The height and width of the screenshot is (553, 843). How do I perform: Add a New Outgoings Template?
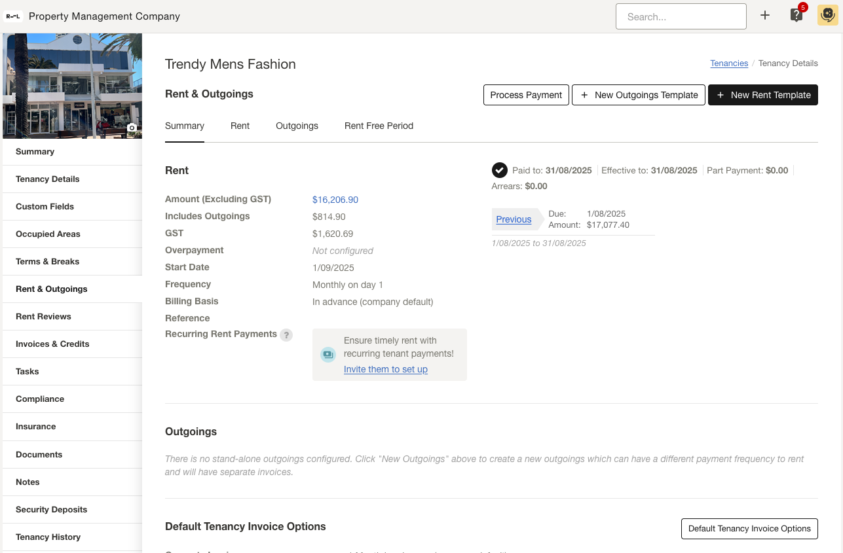(639, 95)
